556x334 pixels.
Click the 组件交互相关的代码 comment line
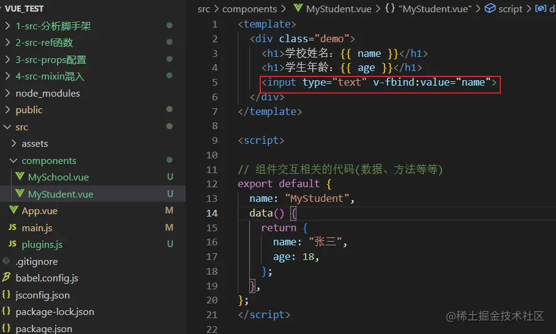340,169
